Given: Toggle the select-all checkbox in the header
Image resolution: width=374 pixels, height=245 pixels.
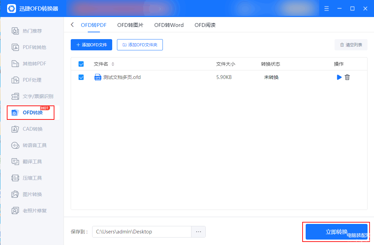Looking at the screenshot, I should click(x=81, y=64).
